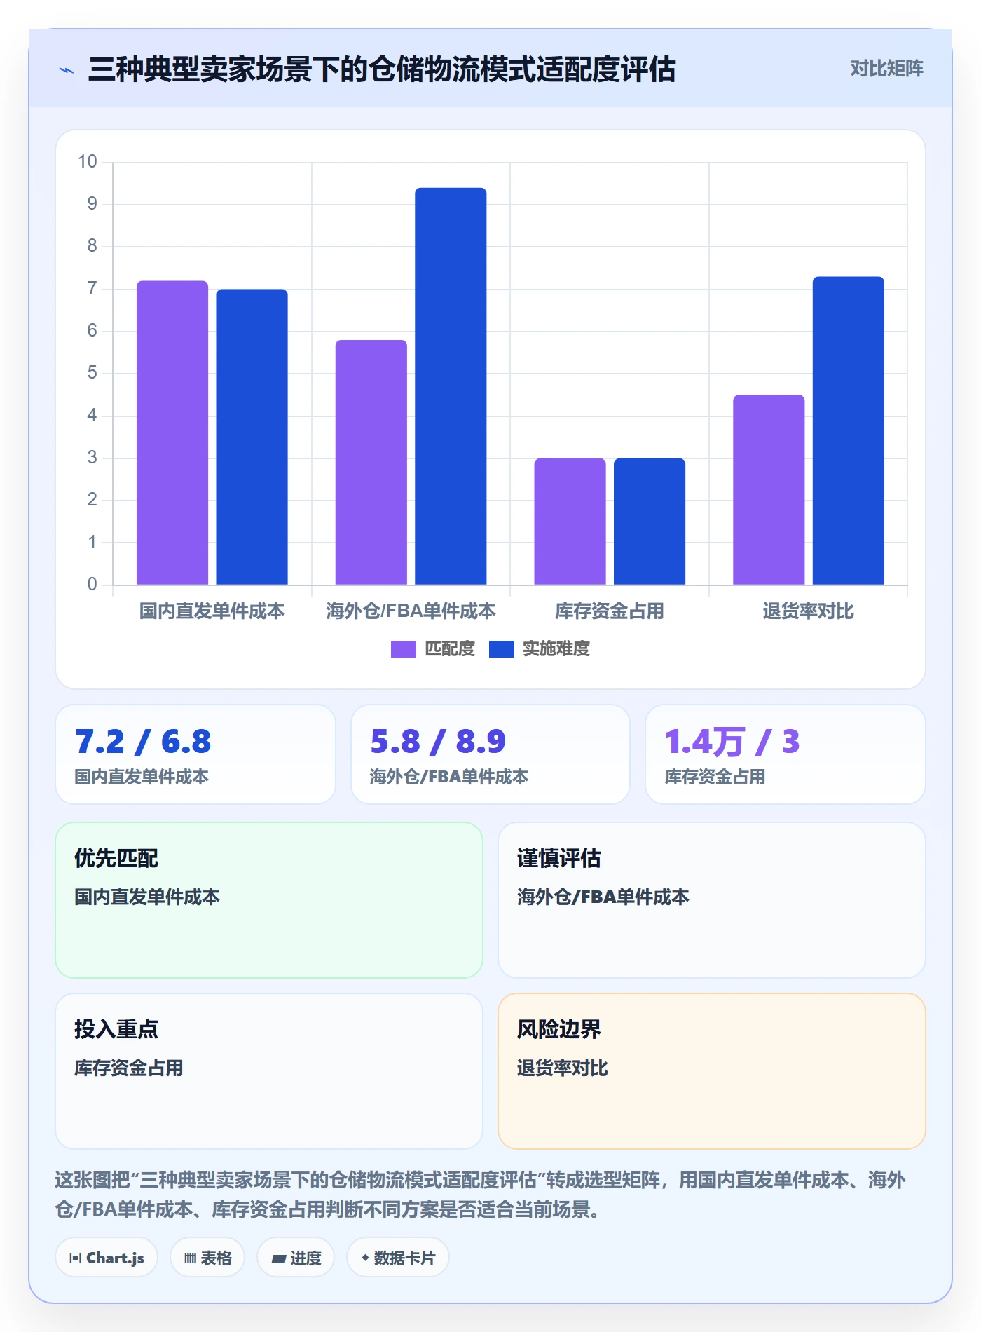Open the 谨慎评估 card
Image resolution: width=981 pixels, height=1332 pixels.
tap(712, 900)
